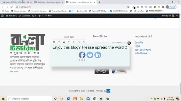Click the Paused profile button

coord(171,7)
